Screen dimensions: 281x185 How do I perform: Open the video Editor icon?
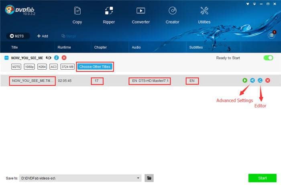tap(260, 80)
